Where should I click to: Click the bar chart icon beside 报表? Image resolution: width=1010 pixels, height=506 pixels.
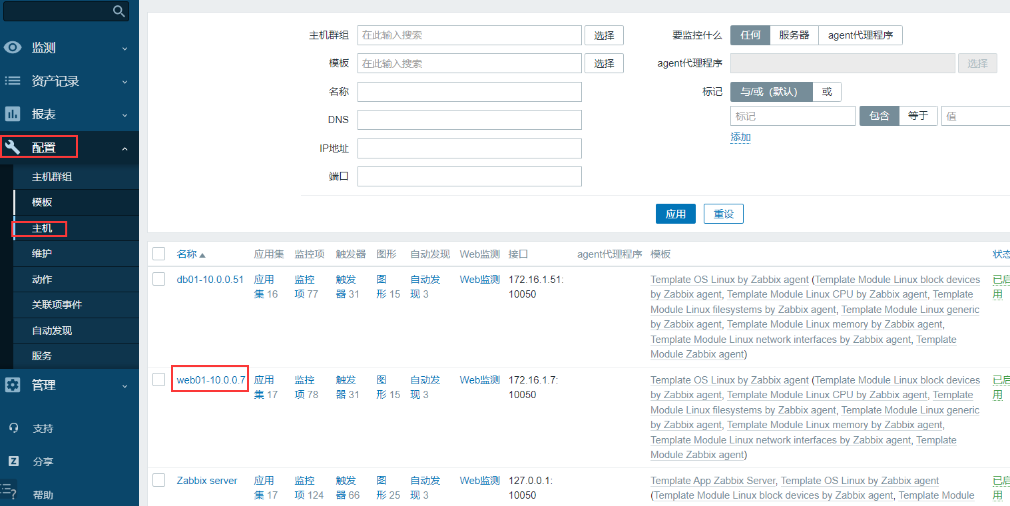(x=13, y=115)
